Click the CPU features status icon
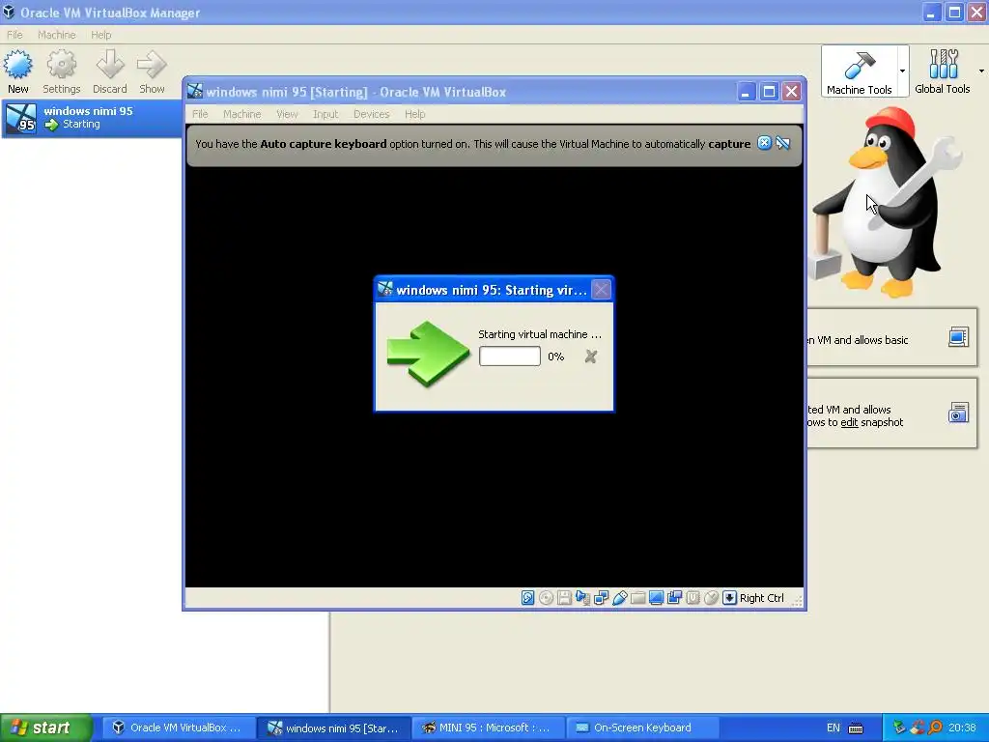 coord(692,597)
